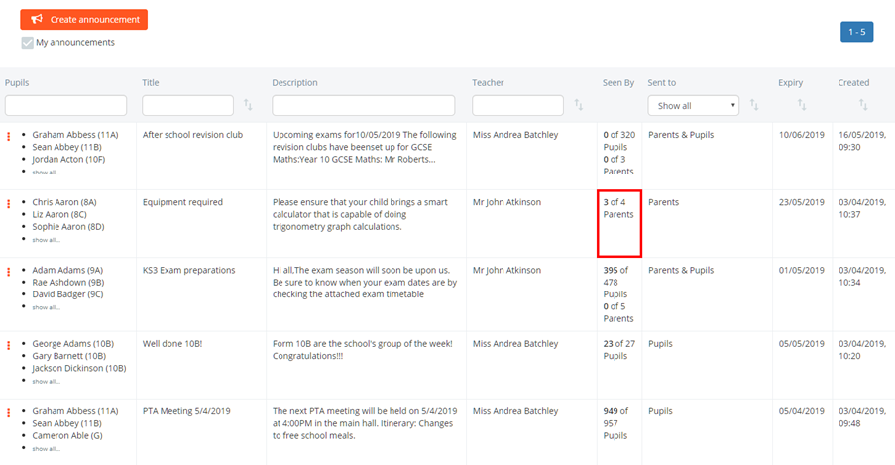Click '0 of 320 Pupils' seen-by count

(x=618, y=141)
